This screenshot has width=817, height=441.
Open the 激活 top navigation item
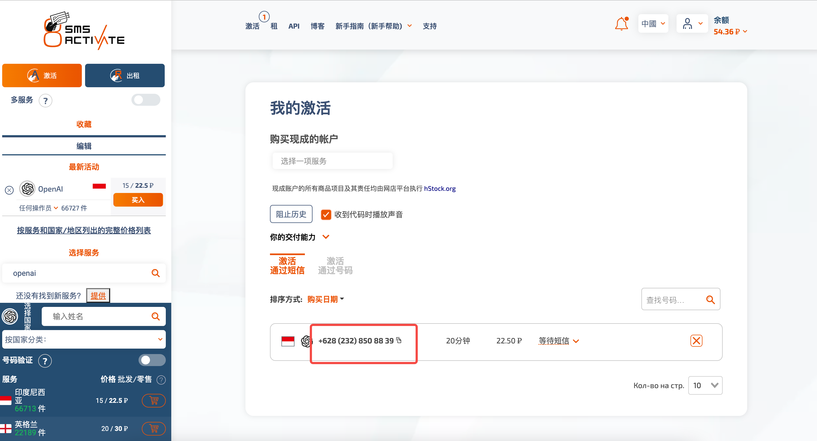253,26
